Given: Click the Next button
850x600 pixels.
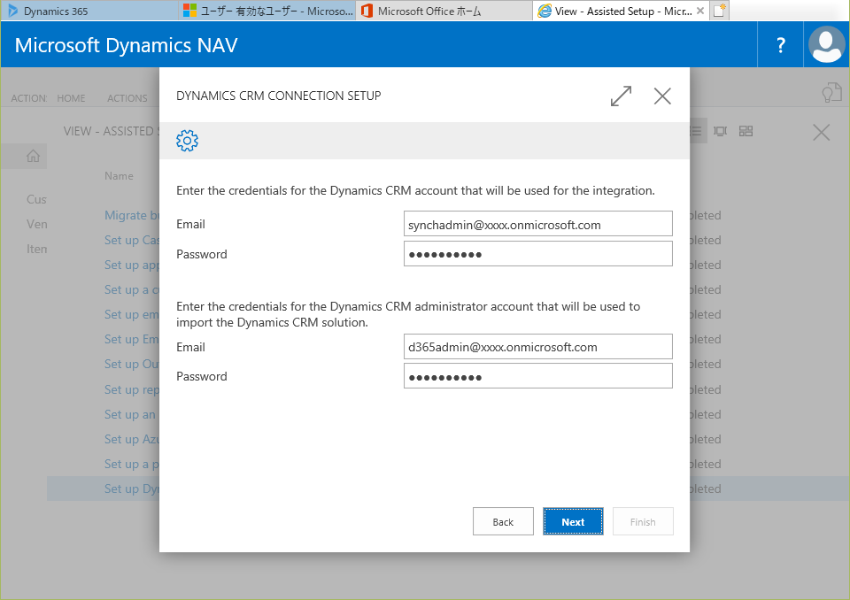Looking at the screenshot, I should (x=573, y=521).
